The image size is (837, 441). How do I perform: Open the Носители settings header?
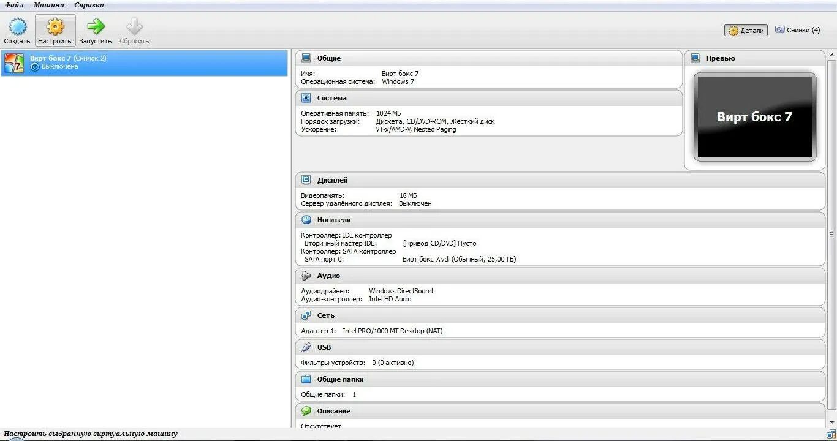pyautogui.click(x=561, y=219)
